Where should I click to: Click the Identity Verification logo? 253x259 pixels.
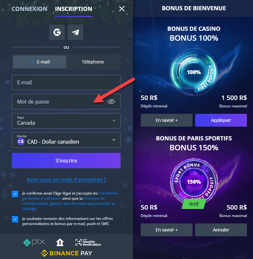(x=88, y=242)
